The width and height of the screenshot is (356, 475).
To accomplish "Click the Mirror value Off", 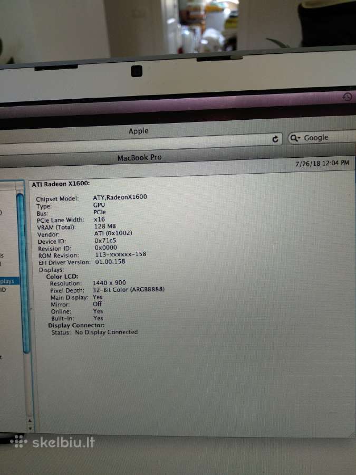I will 98,304.
